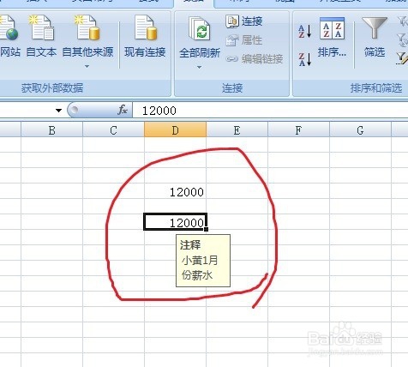This screenshot has height=367, width=408.
Task: Click the formula bar showing 12000
Action: point(270,111)
